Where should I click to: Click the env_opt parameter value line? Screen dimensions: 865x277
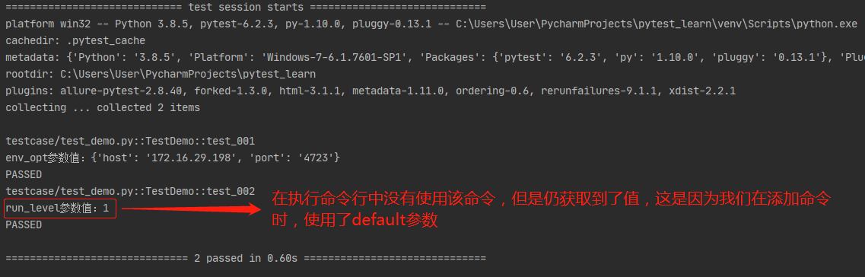[173, 158]
